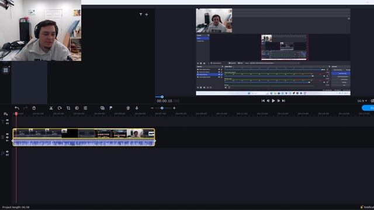Zoom out timeline with minus icon
The width and height of the screenshot is (374, 210).
click(152, 108)
